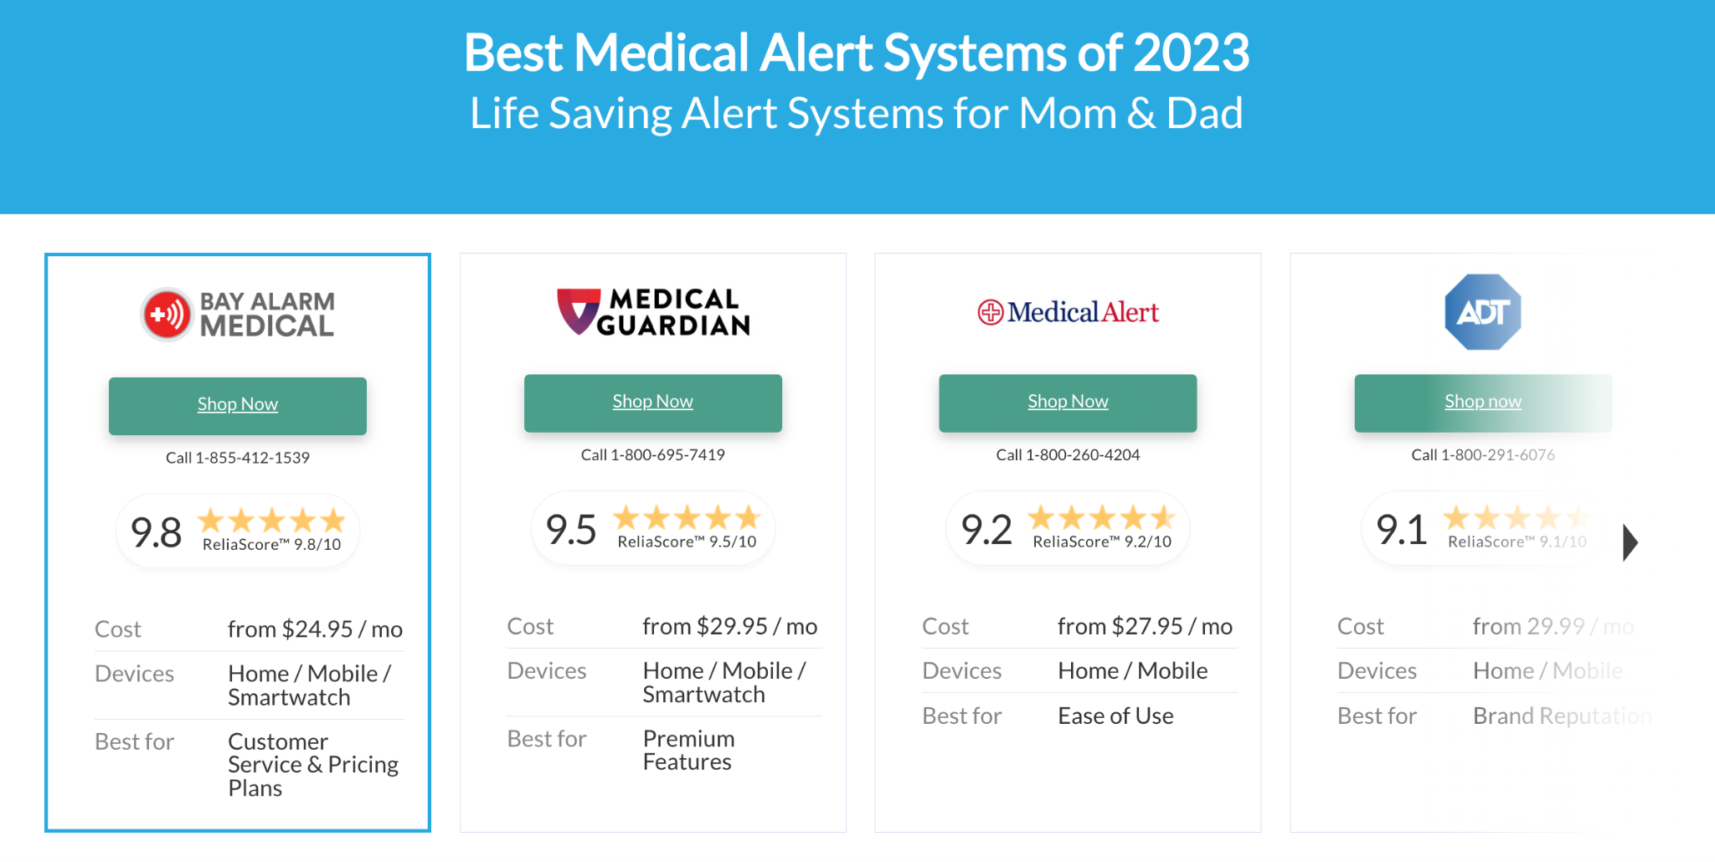The width and height of the screenshot is (1715, 862).
Task: Click the Medical Alert logo
Action: point(1069,312)
